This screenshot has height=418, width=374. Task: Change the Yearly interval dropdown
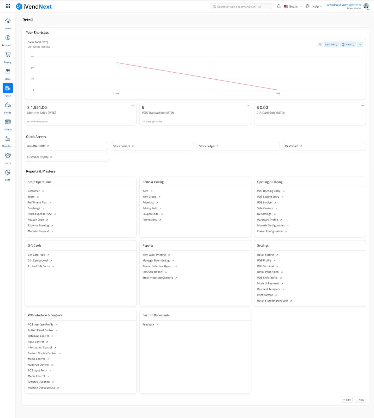348,45
